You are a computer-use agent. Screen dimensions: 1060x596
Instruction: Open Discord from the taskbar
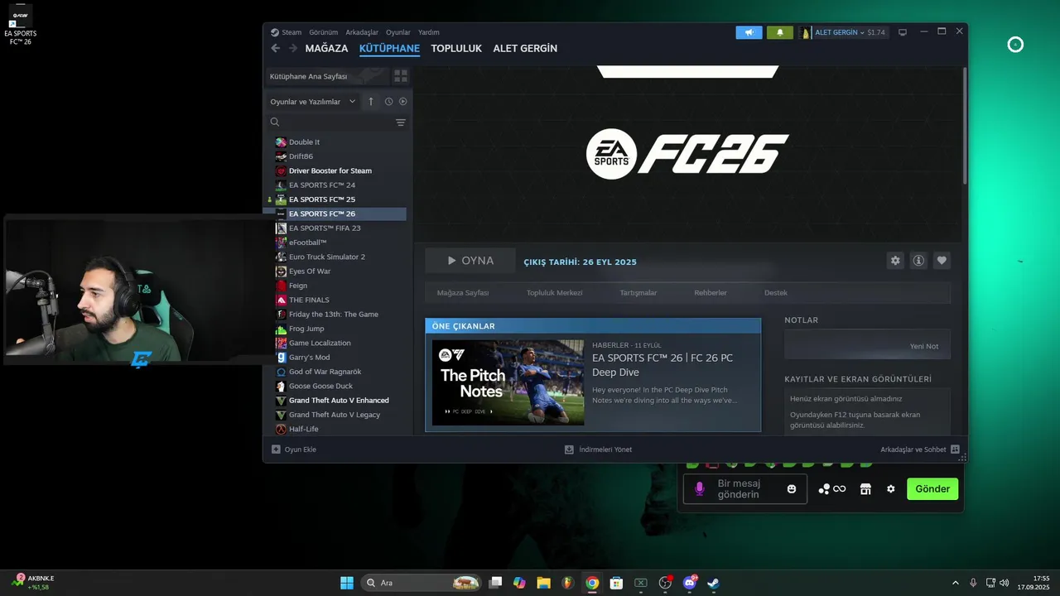[x=689, y=583]
